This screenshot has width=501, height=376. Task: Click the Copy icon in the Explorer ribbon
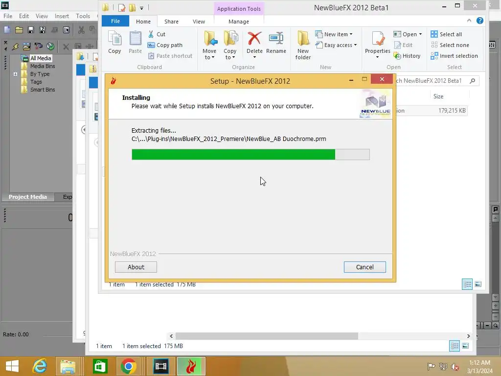(114, 42)
